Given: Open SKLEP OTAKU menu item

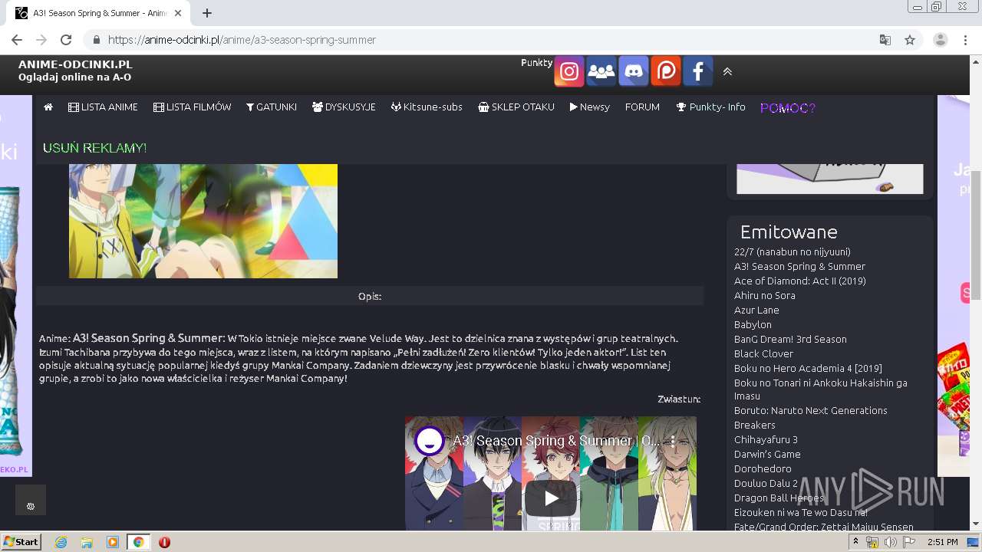Looking at the screenshot, I should tap(516, 107).
